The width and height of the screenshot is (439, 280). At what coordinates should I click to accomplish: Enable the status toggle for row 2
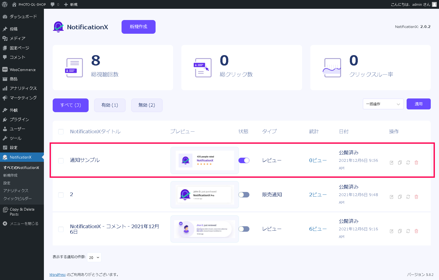pyautogui.click(x=244, y=195)
